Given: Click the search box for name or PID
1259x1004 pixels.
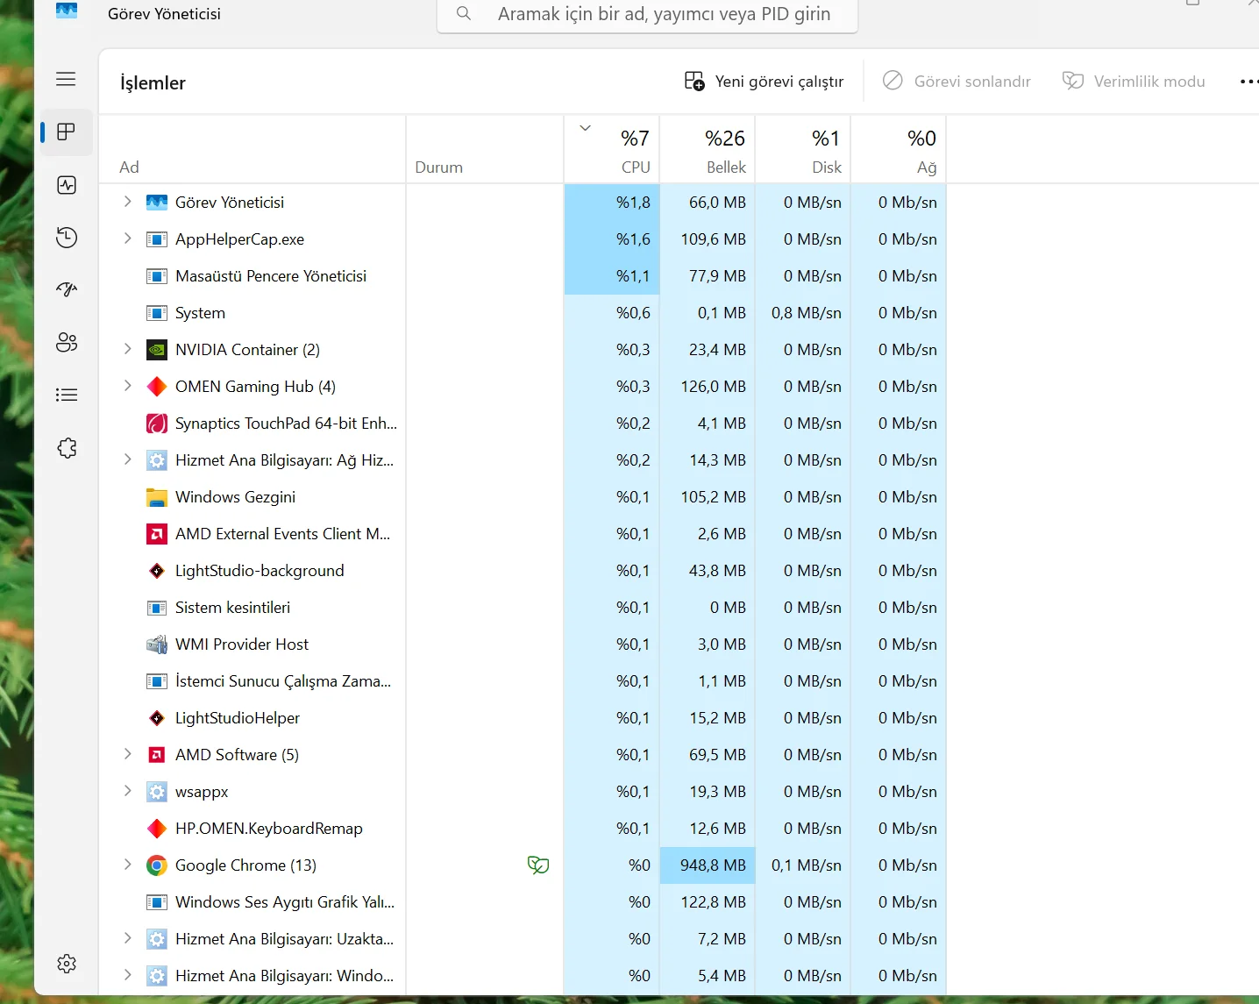Looking at the screenshot, I should [x=647, y=14].
